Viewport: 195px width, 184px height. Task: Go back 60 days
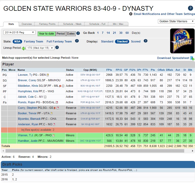tap(127, 33)
